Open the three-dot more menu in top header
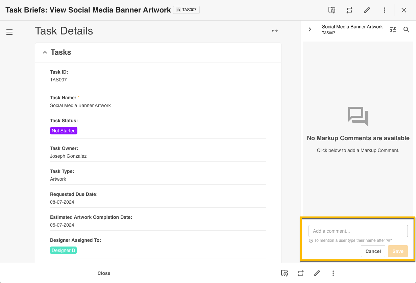The width and height of the screenshot is (416, 283). coord(385,10)
